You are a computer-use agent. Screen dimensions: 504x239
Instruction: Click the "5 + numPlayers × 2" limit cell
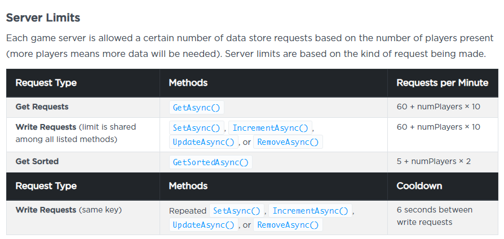pos(434,161)
